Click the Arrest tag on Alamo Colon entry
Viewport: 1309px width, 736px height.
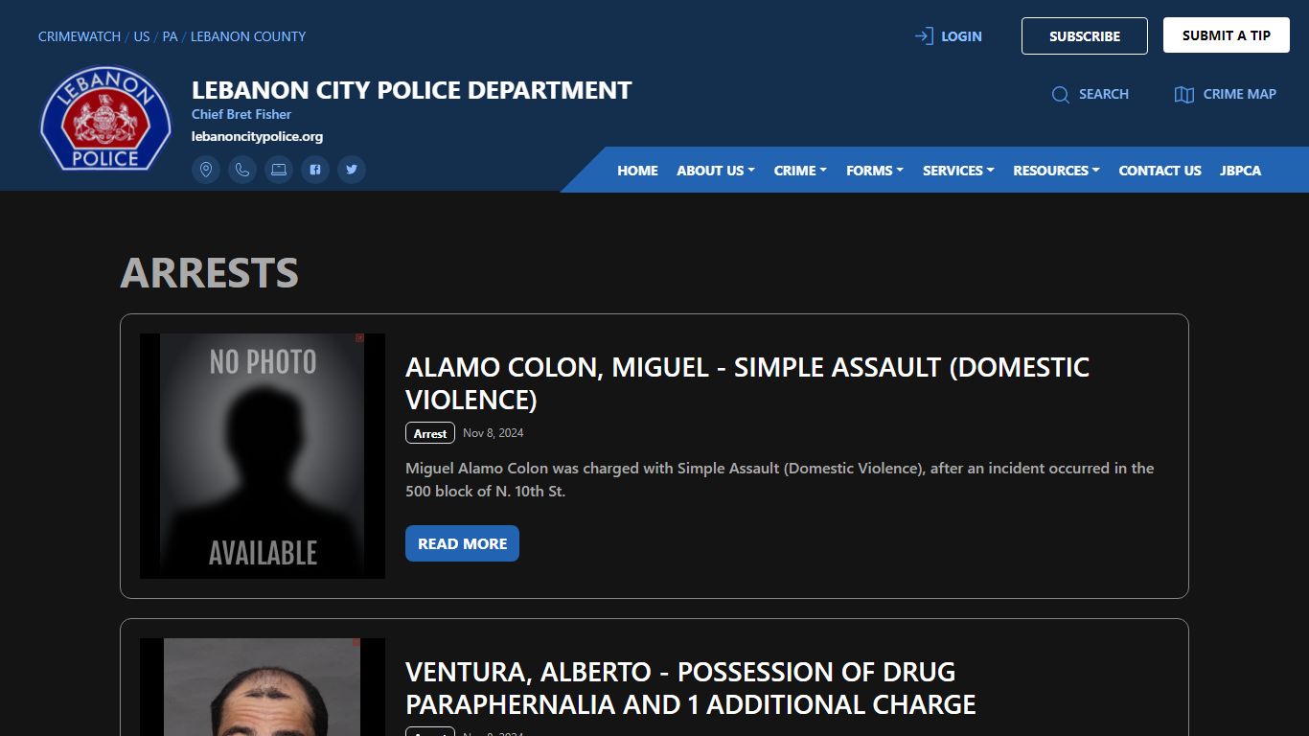tap(430, 433)
